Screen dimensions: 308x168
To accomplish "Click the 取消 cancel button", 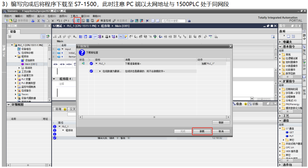I will (221, 131).
